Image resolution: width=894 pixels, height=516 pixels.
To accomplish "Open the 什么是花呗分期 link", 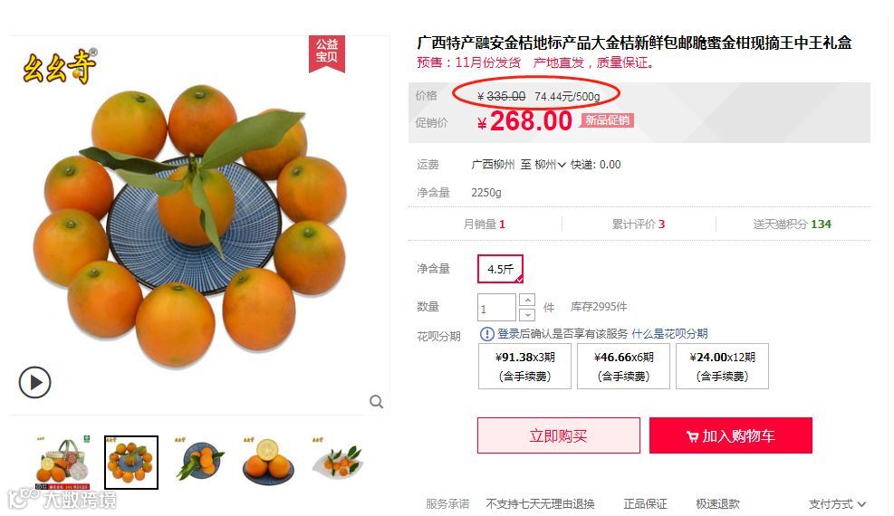I will pyautogui.click(x=669, y=334).
